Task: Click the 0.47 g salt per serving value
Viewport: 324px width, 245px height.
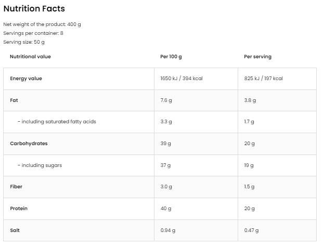Action: [x=251, y=230]
